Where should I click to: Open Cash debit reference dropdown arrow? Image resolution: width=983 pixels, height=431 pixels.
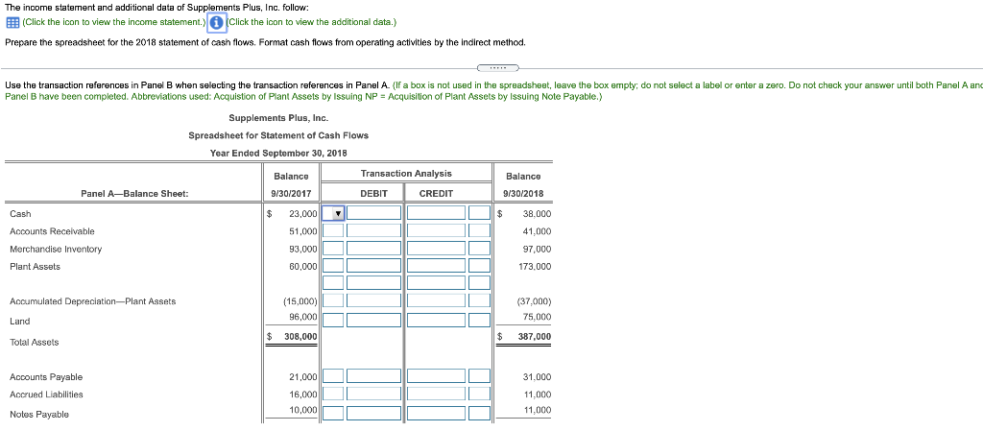click(338, 214)
